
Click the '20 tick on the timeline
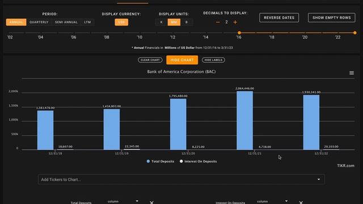click(x=305, y=37)
